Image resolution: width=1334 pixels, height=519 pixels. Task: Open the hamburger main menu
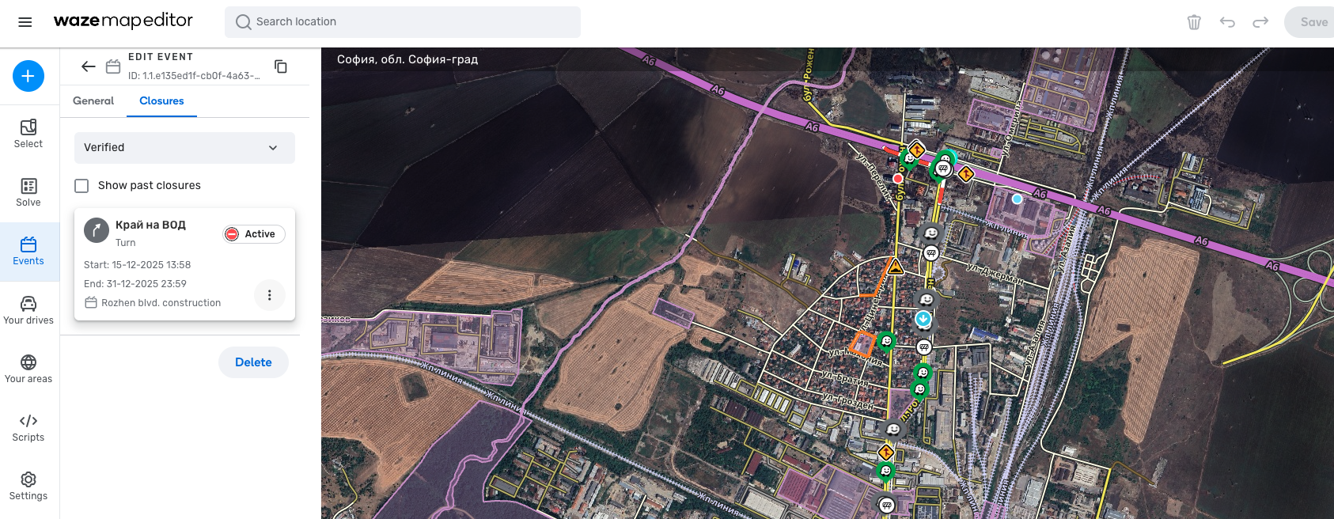pos(25,22)
